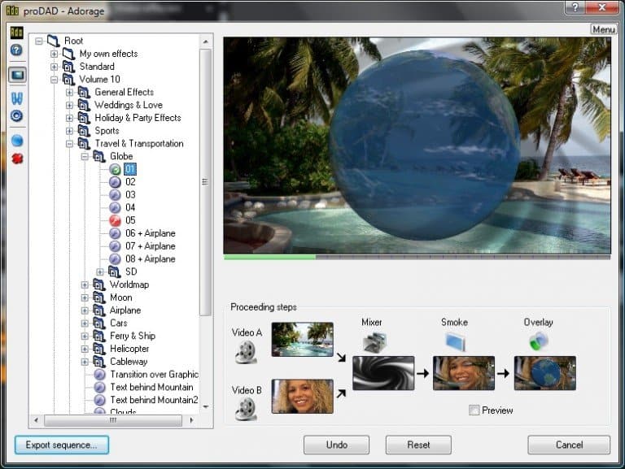Click the Overlay globe thumbnail
This screenshot has width=625, height=469.
click(x=545, y=373)
